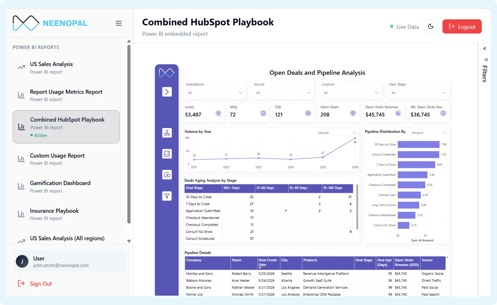Click the Filters label on right pane
The height and width of the screenshot is (305, 497).
484,74
